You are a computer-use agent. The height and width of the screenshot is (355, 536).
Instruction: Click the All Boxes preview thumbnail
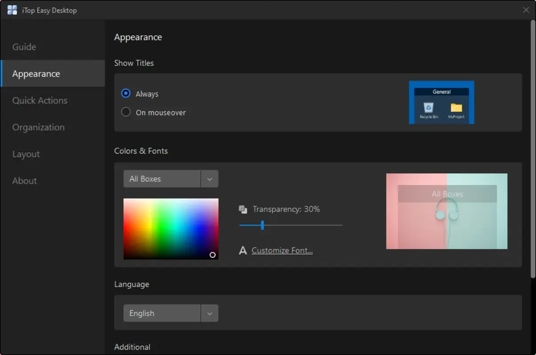[446, 211]
